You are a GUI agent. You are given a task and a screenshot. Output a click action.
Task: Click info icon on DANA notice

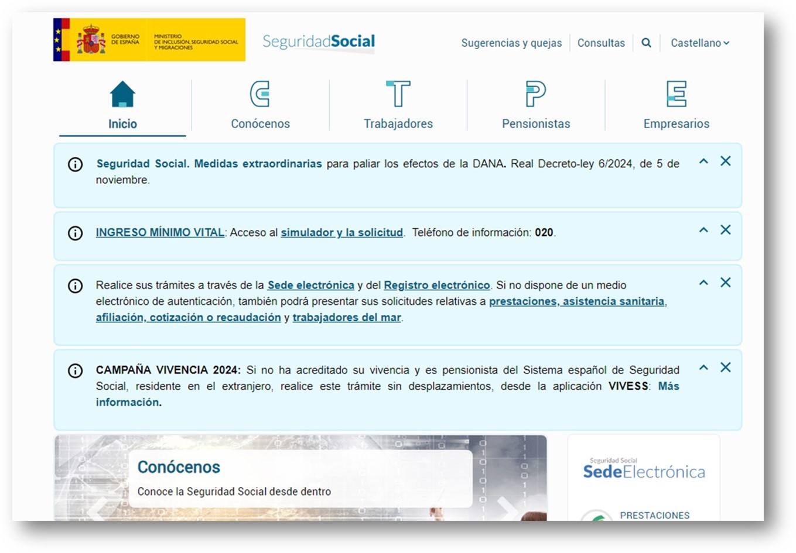(76, 164)
